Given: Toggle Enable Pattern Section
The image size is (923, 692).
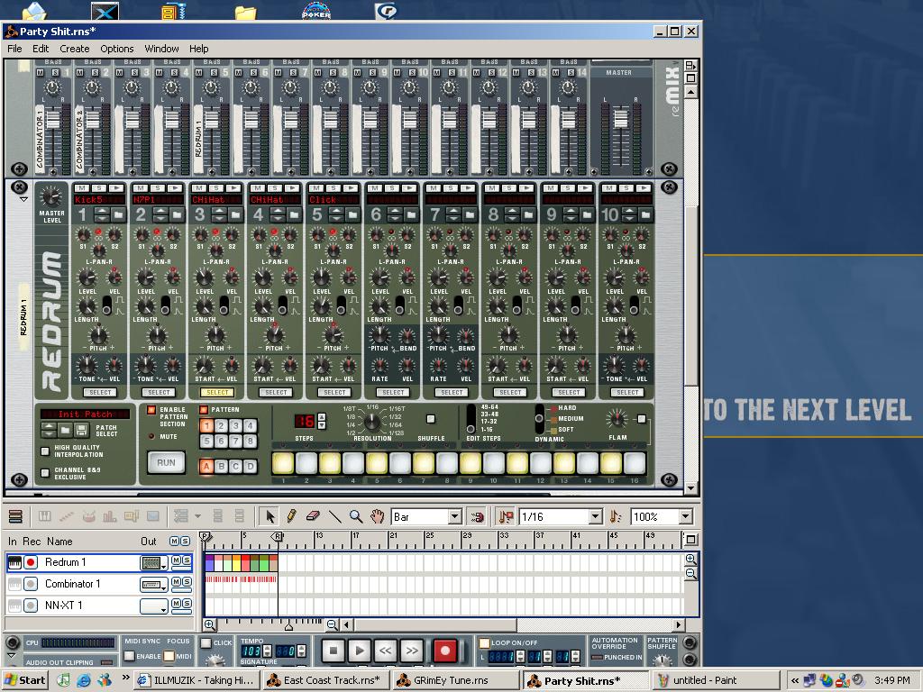Looking at the screenshot, I should pos(151,410).
